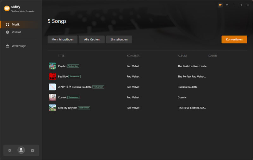Image resolution: width=253 pixels, height=160 pixels.
Task: Select the Musik tab in sidebar
Action: pos(16,25)
